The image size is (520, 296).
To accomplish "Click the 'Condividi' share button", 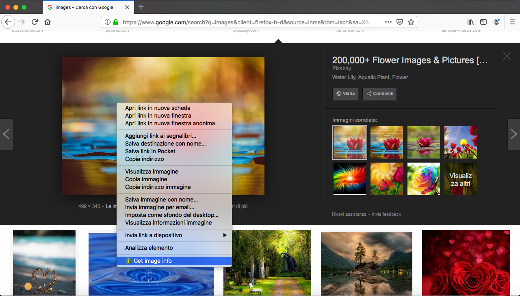I will [x=379, y=94].
